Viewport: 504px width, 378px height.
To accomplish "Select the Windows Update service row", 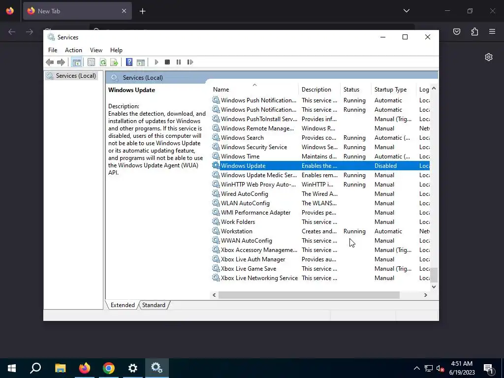I will (320, 166).
